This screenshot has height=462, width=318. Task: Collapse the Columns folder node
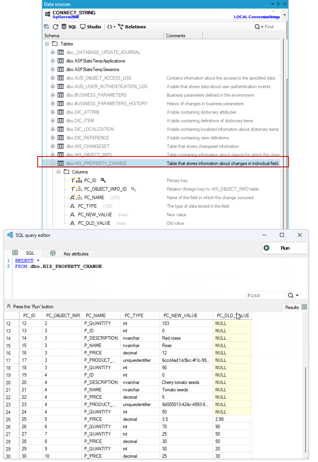58,172
